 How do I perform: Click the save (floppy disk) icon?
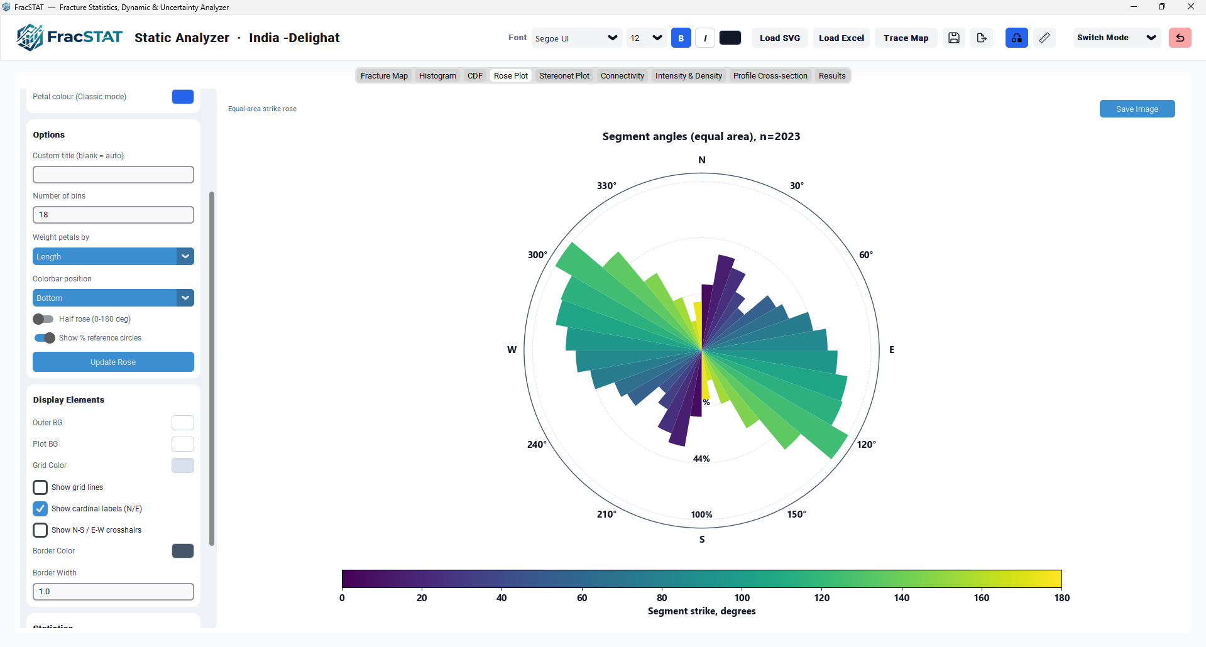tap(954, 38)
